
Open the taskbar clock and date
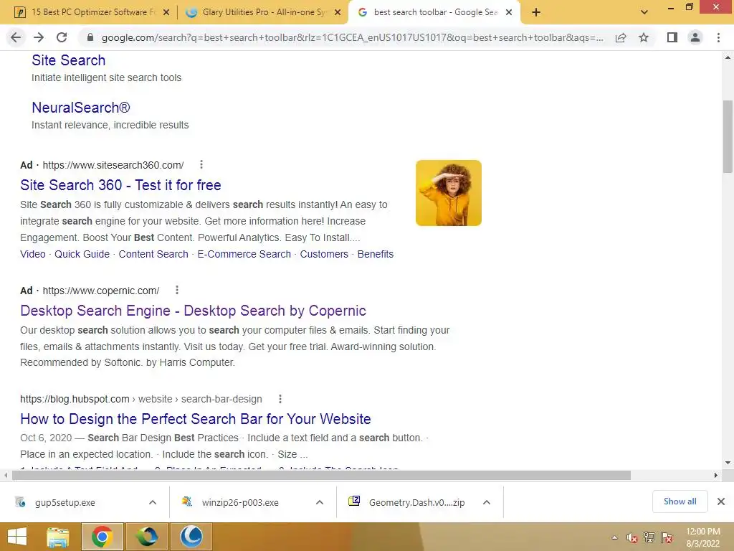(702, 537)
